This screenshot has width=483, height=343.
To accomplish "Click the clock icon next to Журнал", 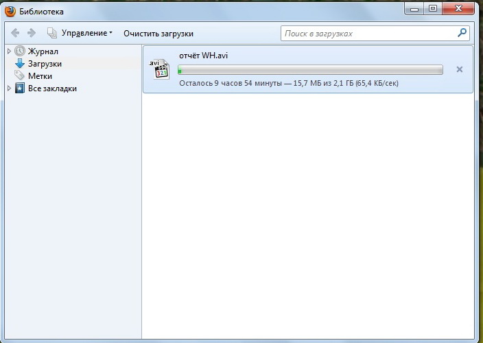I will click(20, 51).
